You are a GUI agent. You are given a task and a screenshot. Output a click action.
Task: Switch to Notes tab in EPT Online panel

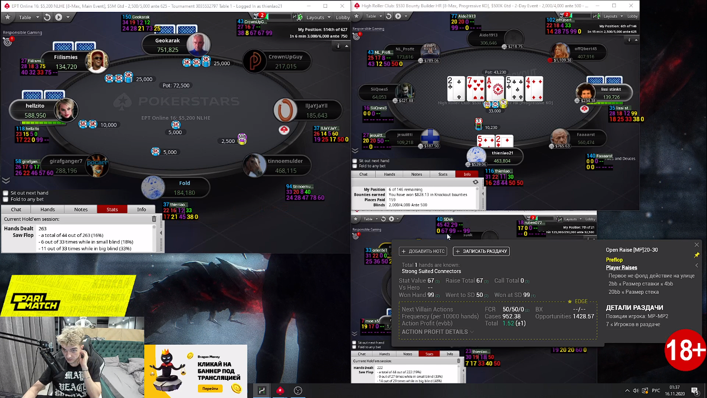tap(81, 209)
